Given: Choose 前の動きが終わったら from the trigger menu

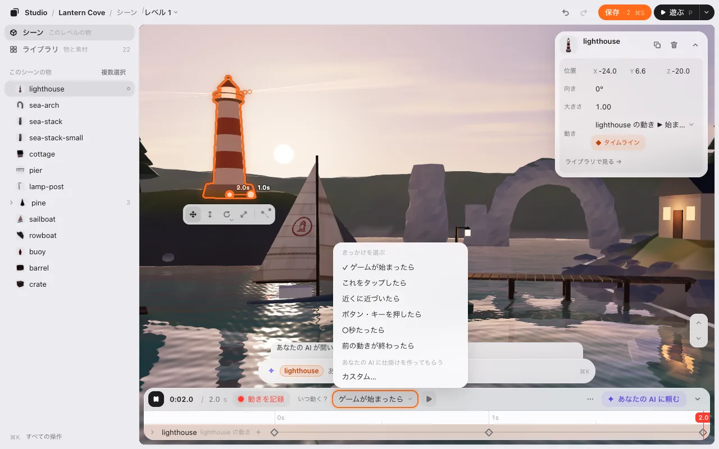Looking at the screenshot, I should click(x=401, y=346).
